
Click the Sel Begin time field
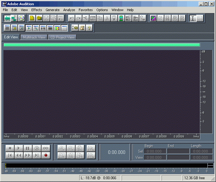click(155, 151)
